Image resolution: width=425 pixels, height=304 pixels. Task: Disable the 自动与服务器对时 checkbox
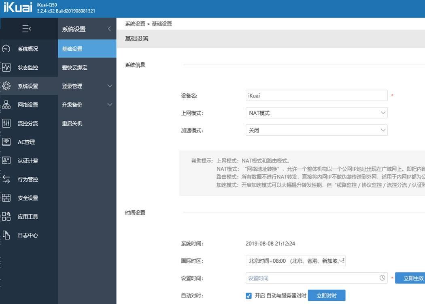point(249,295)
